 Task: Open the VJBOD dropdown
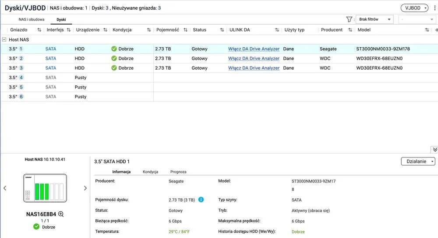pos(414,8)
